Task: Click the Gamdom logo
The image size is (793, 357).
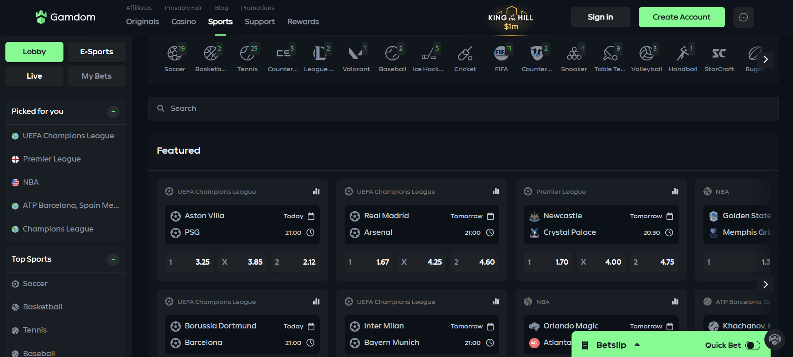Action: tap(66, 17)
